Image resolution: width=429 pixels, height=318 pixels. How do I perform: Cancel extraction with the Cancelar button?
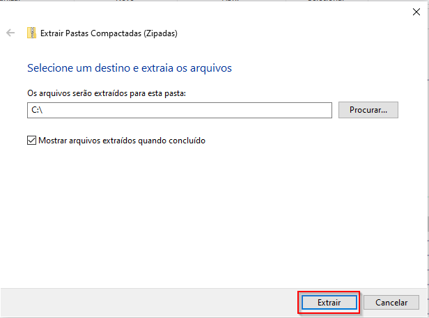(x=391, y=303)
